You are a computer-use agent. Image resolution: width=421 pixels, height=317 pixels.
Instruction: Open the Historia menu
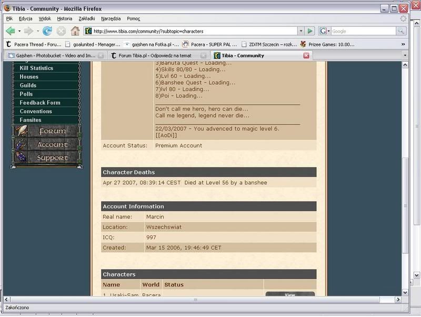click(x=64, y=18)
